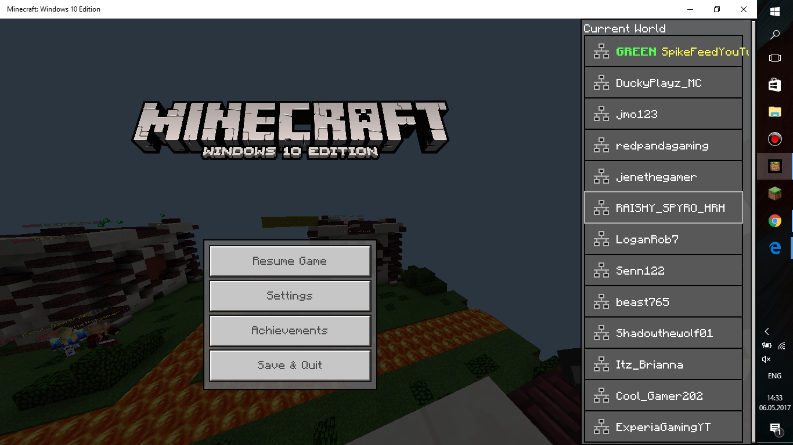Click network icon beside redpandagaming
Screen dimensions: 793x445
coord(601,145)
